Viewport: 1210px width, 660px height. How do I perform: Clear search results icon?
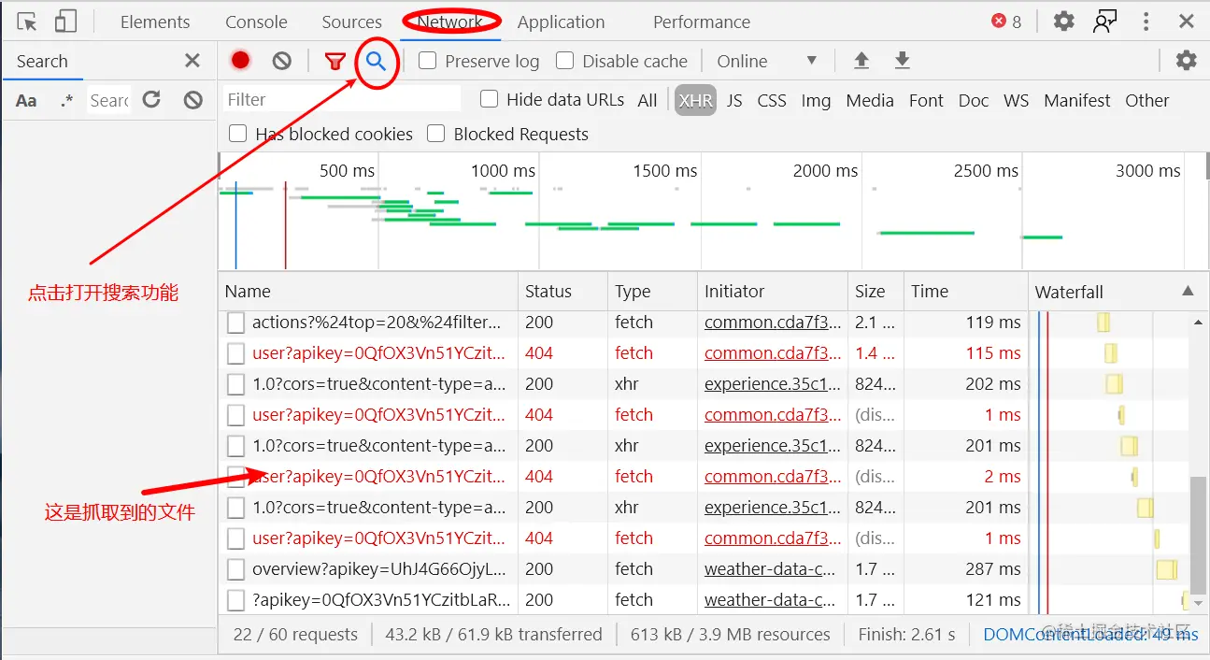[x=192, y=99]
